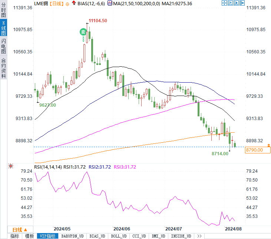Screen dimensions: 271x239
Task: Click the chart play-forward icon
Action: [x=236, y=3]
